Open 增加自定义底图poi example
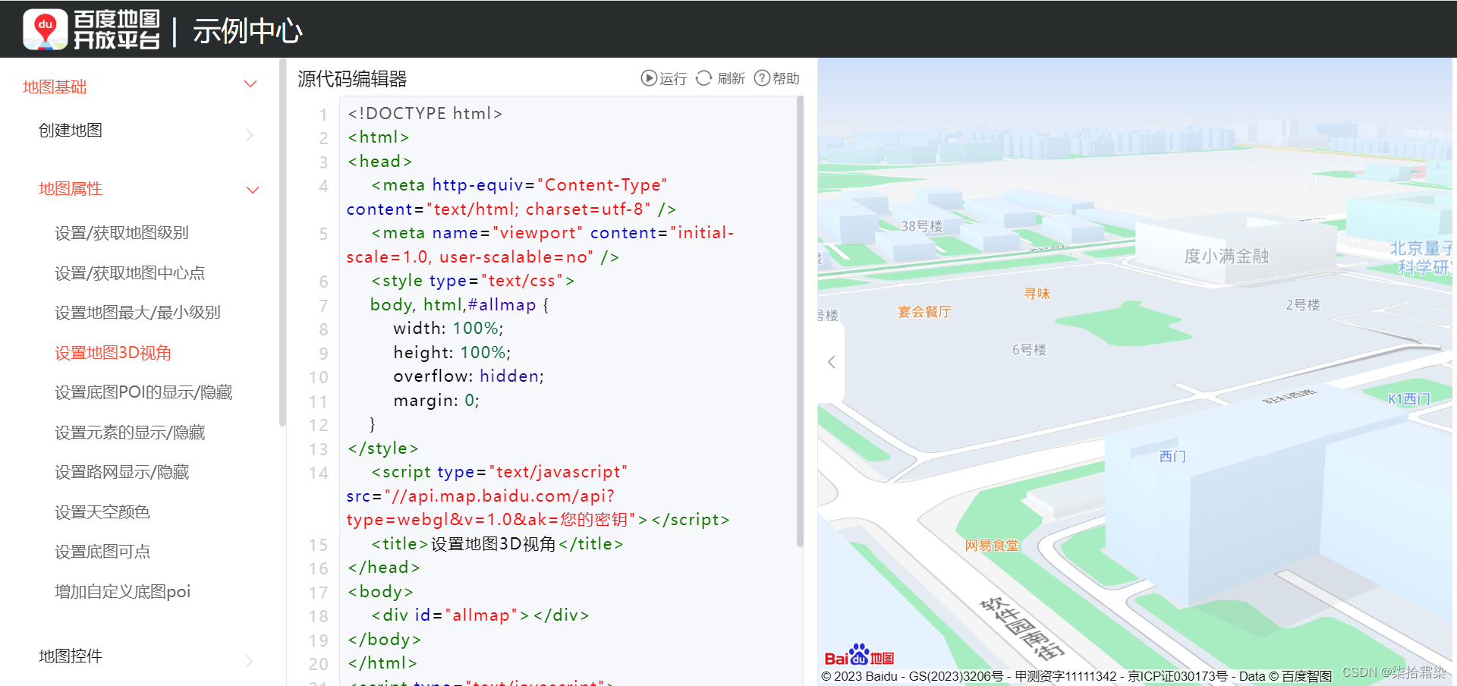This screenshot has width=1457, height=686. tap(122, 592)
